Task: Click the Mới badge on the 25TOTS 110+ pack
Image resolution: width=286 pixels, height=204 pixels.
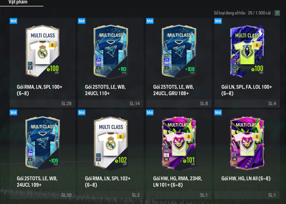Action: (82, 21)
